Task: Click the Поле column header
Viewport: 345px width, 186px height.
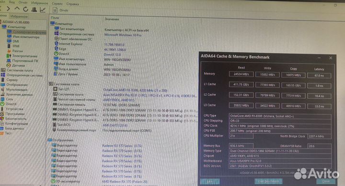Action: coord(55,18)
